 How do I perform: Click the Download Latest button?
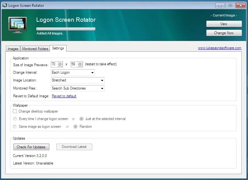click(x=74, y=147)
